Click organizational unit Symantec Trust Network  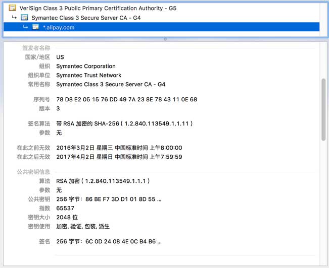click(89, 76)
